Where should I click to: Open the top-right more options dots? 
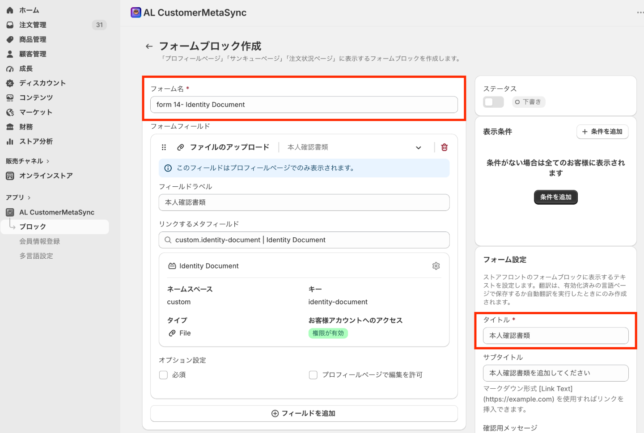pos(640,13)
